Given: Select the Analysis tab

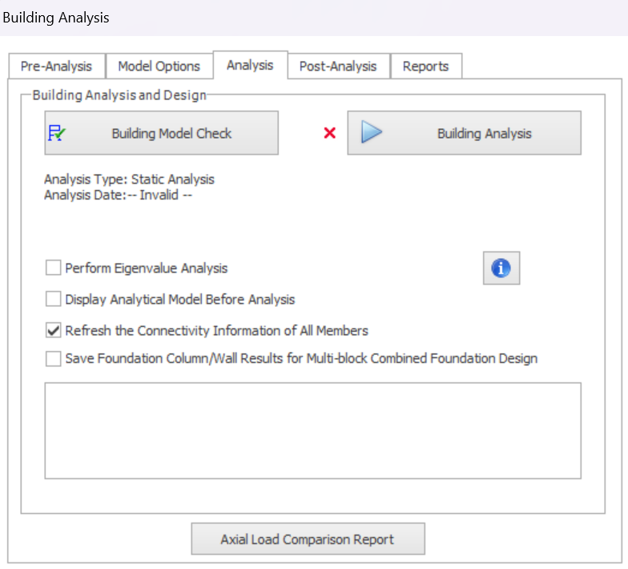Looking at the screenshot, I should (x=250, y=65).
